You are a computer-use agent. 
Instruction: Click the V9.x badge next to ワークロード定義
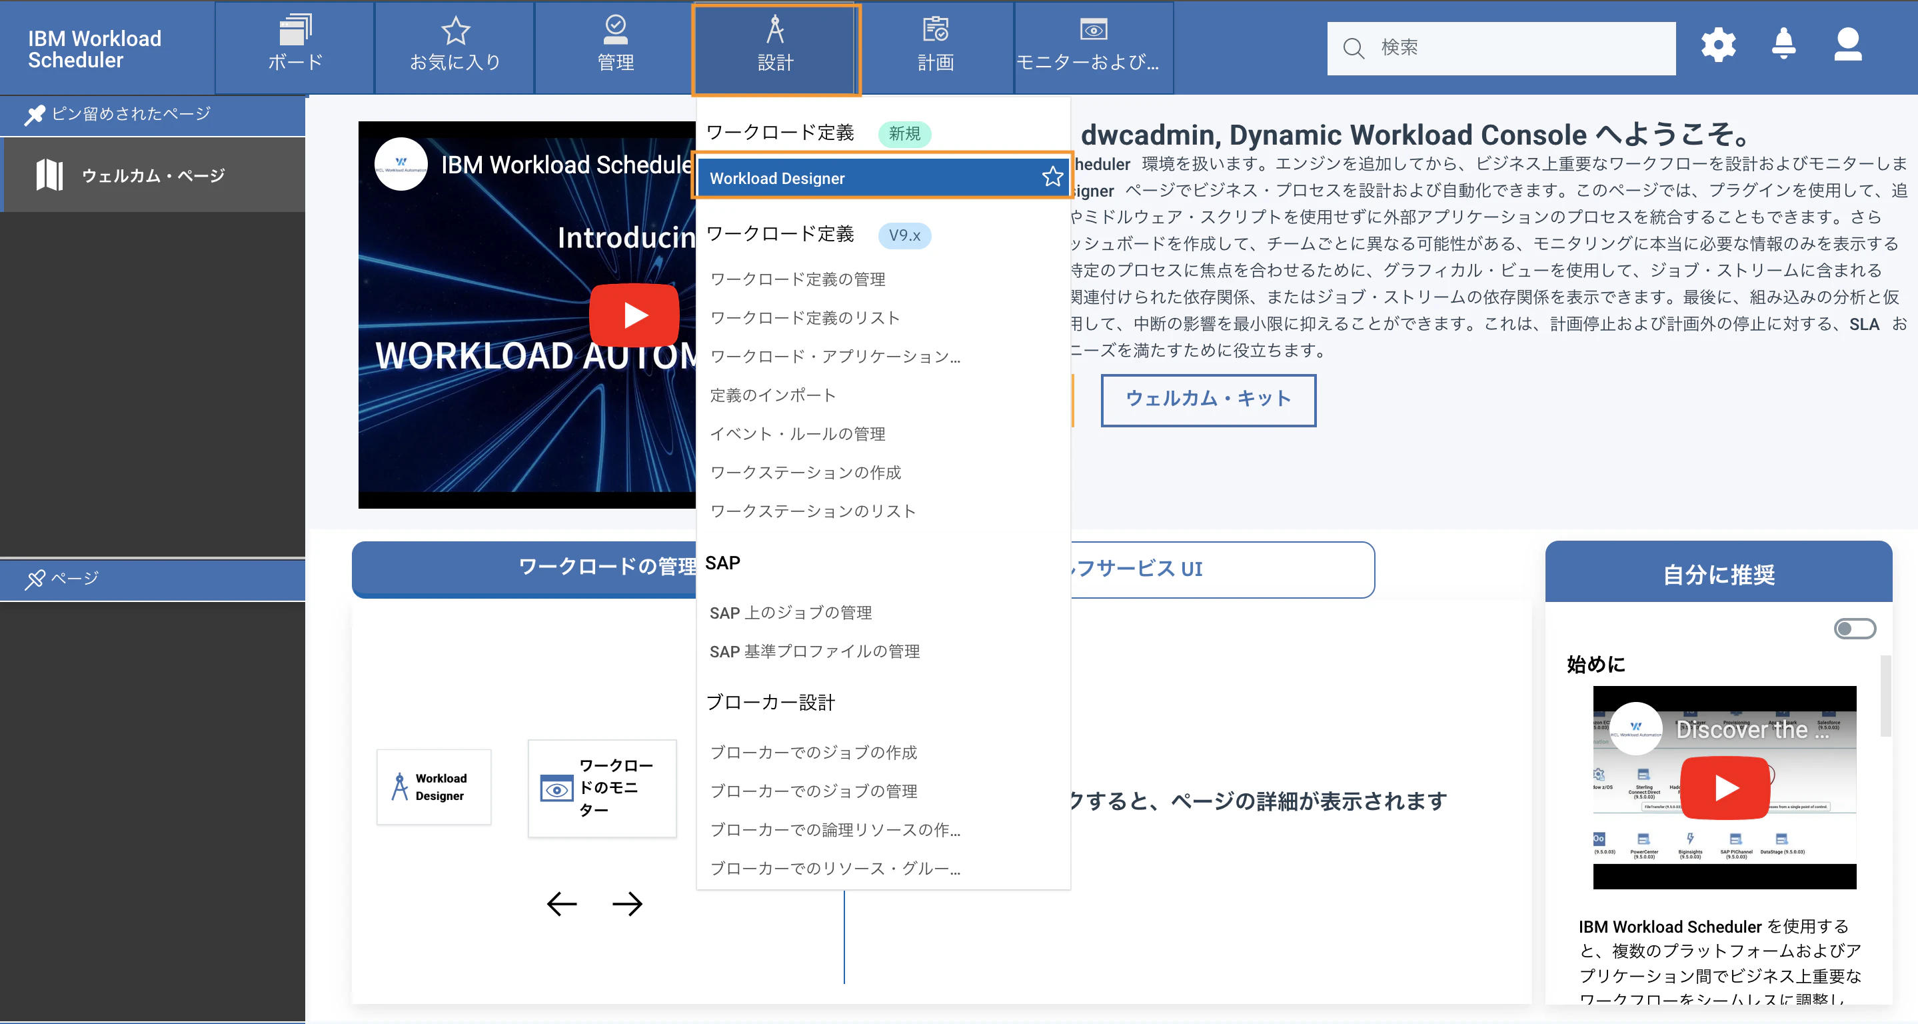coord(904,236)
